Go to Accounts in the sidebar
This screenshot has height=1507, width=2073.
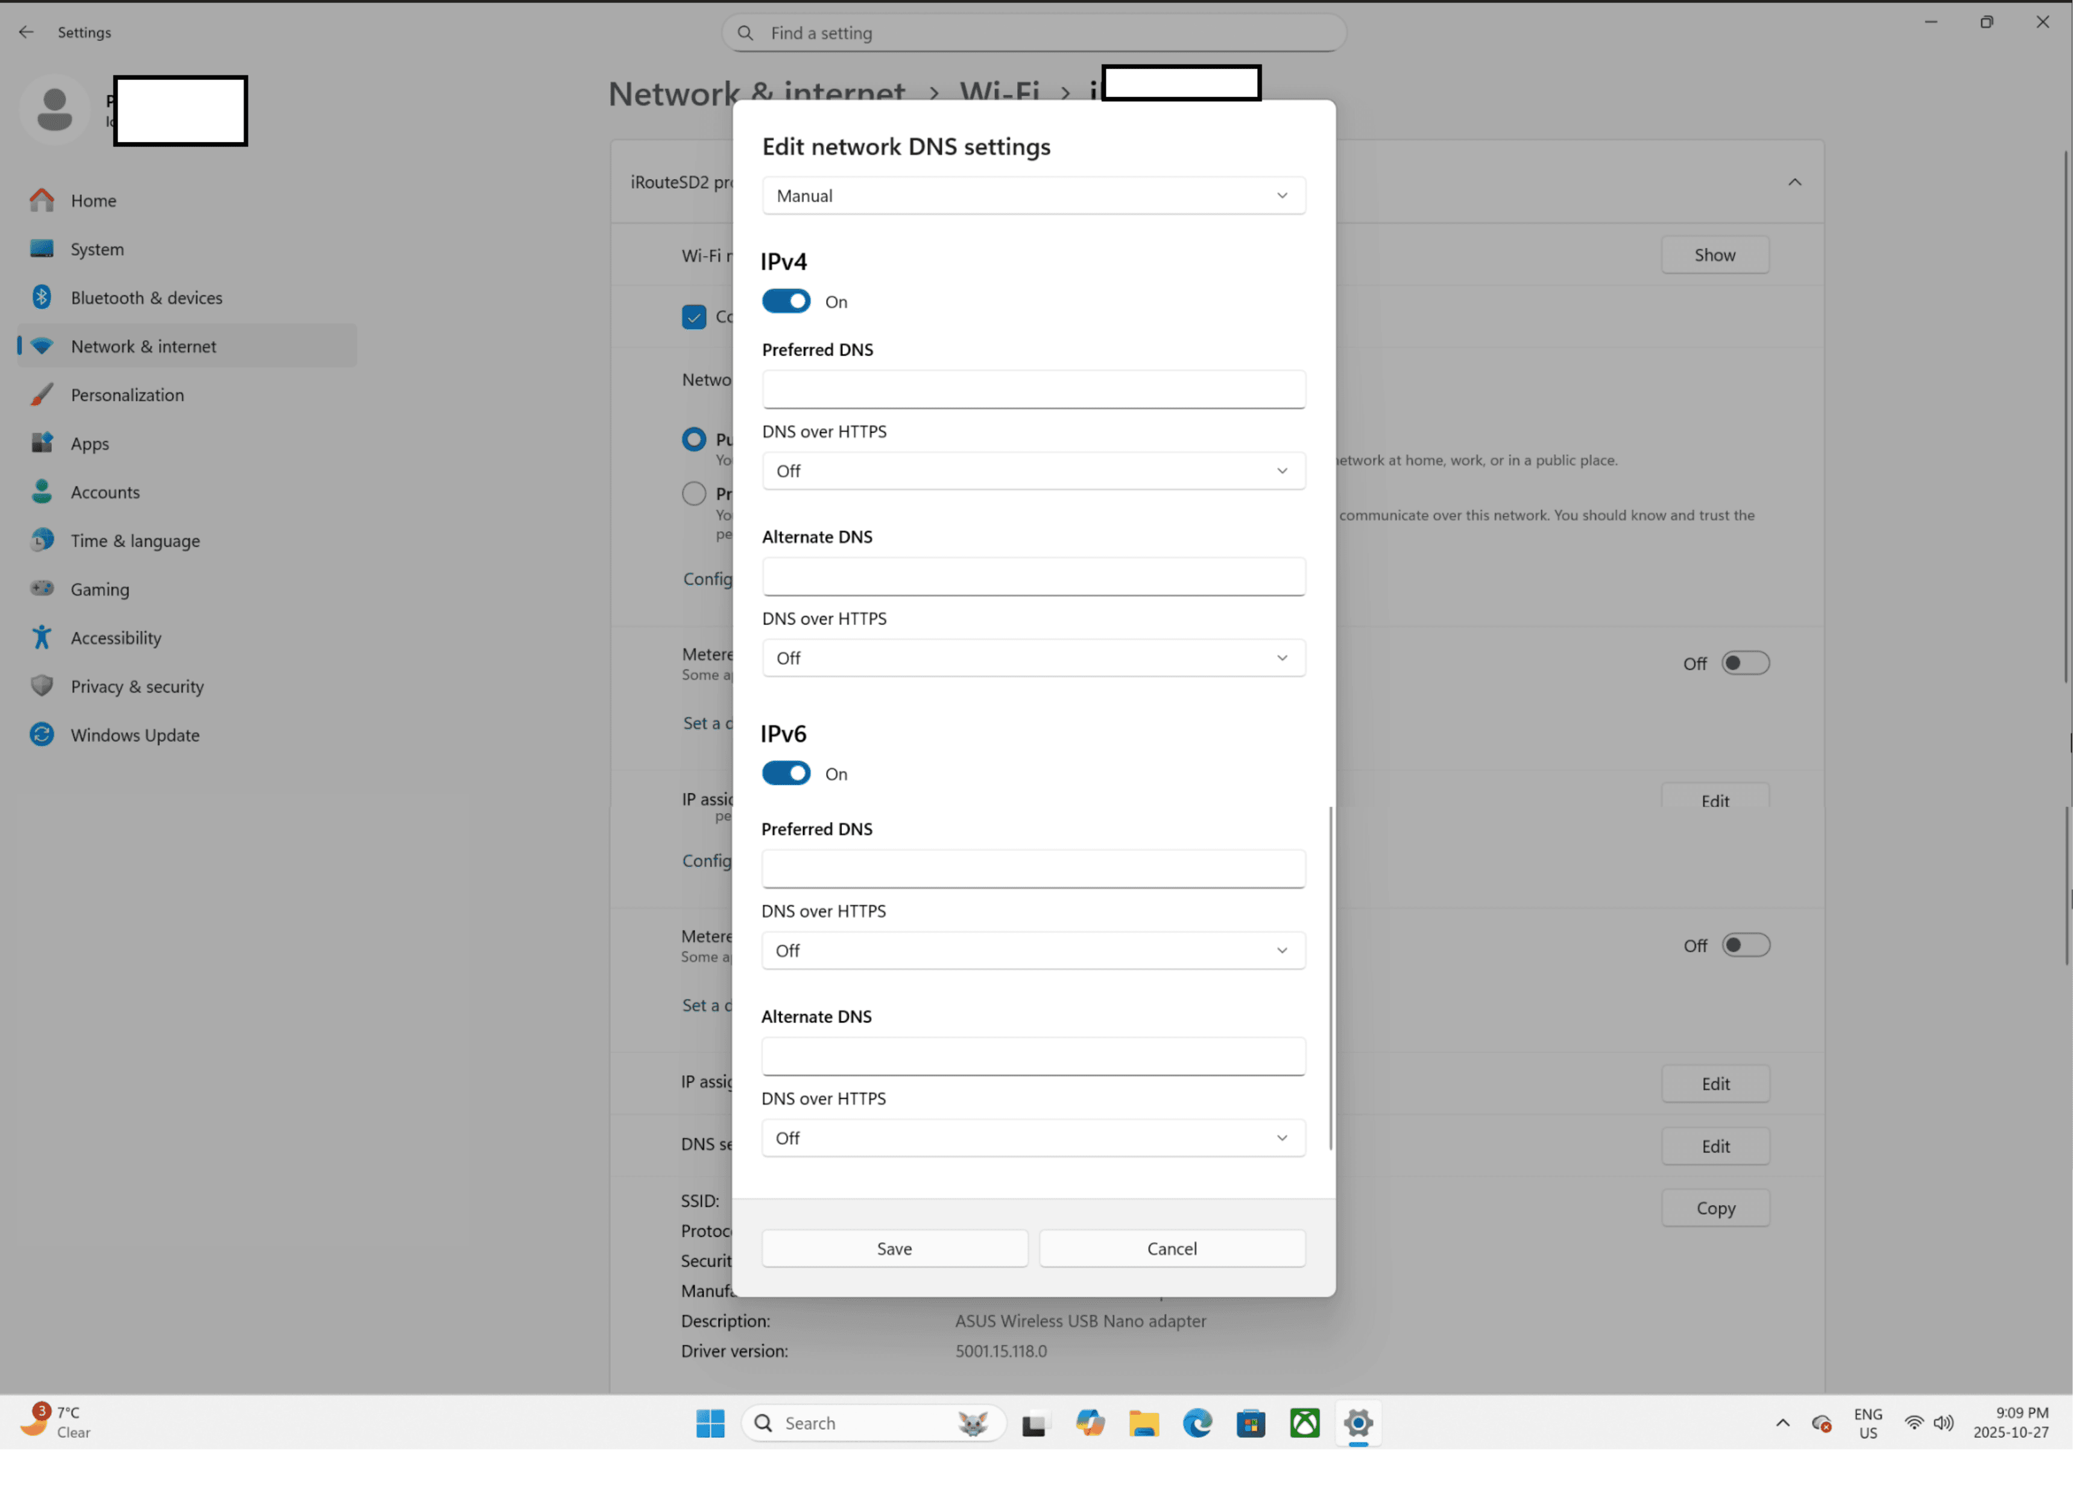coord(105,492)
